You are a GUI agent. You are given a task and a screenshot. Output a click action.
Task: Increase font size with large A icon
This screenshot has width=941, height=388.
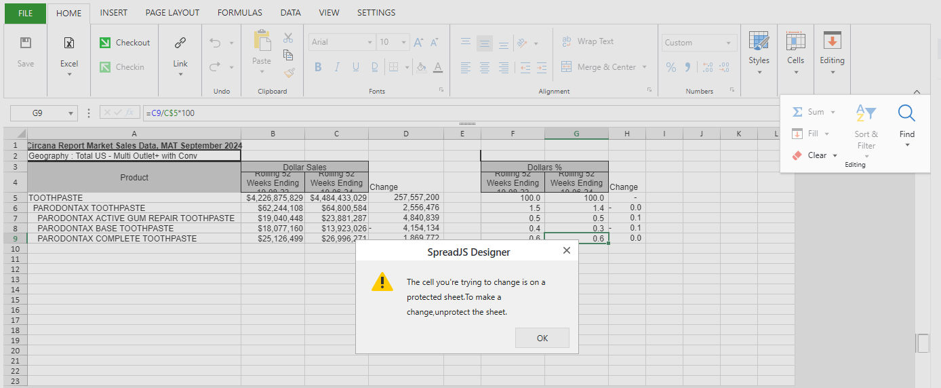pos(418,42)
